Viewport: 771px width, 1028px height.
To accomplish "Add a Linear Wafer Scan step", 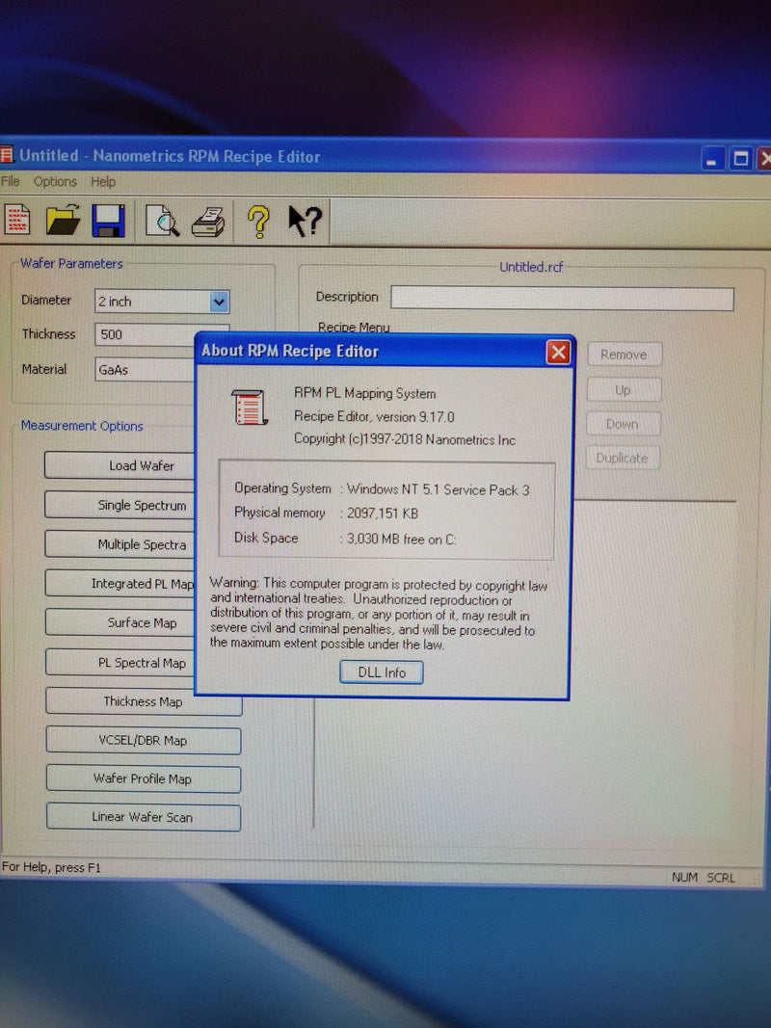I will (143, 817).
